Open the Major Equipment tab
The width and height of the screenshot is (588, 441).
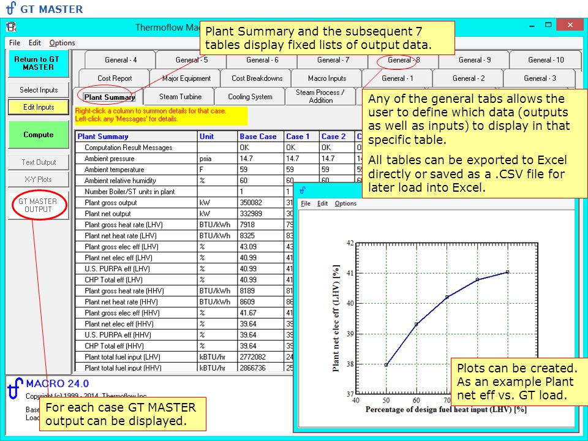pos(186,78)
